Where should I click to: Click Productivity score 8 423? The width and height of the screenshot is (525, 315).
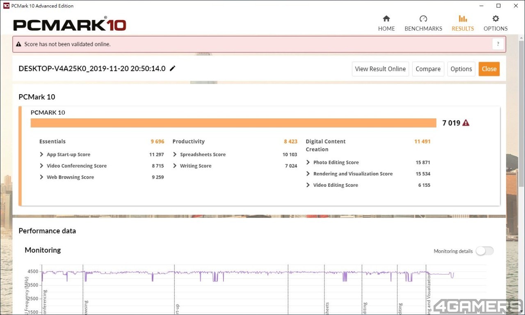click(290, 141)
